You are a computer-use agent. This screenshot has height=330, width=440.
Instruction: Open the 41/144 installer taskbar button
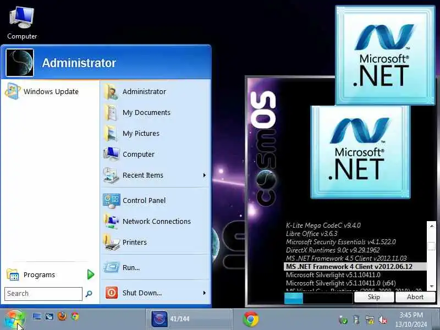(x=189, y=319)
